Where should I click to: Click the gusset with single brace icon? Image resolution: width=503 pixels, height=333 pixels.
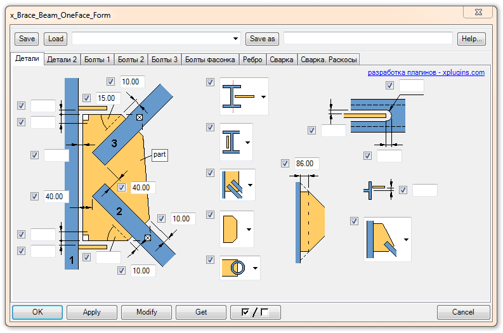tap(382, 239)
